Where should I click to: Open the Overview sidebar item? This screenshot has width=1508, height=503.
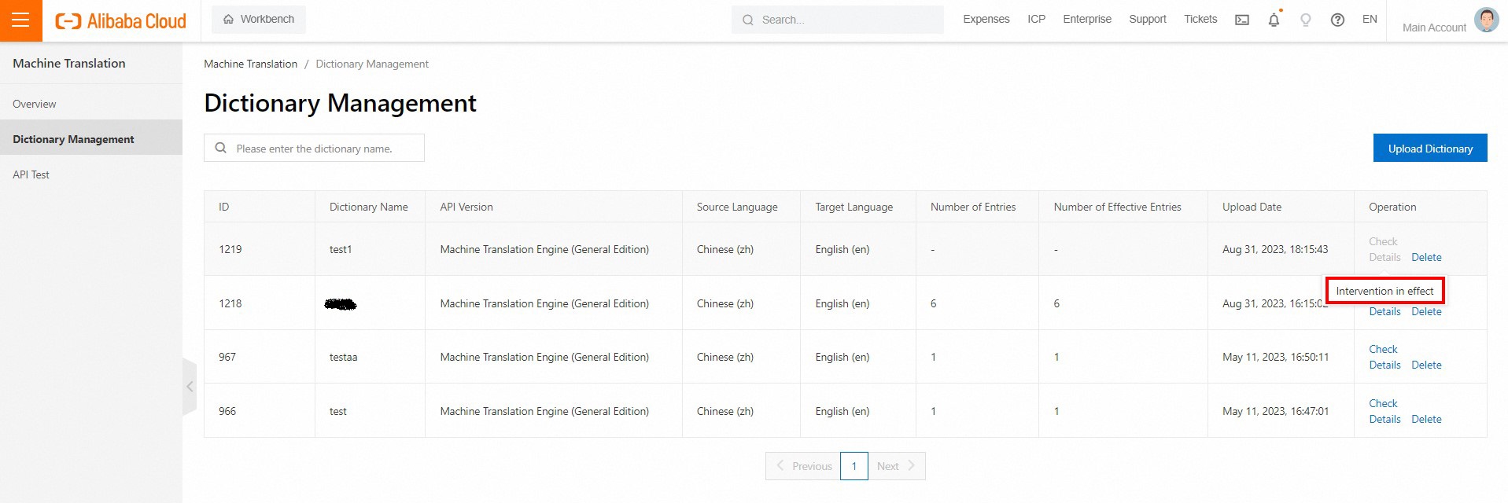(35, 104)
